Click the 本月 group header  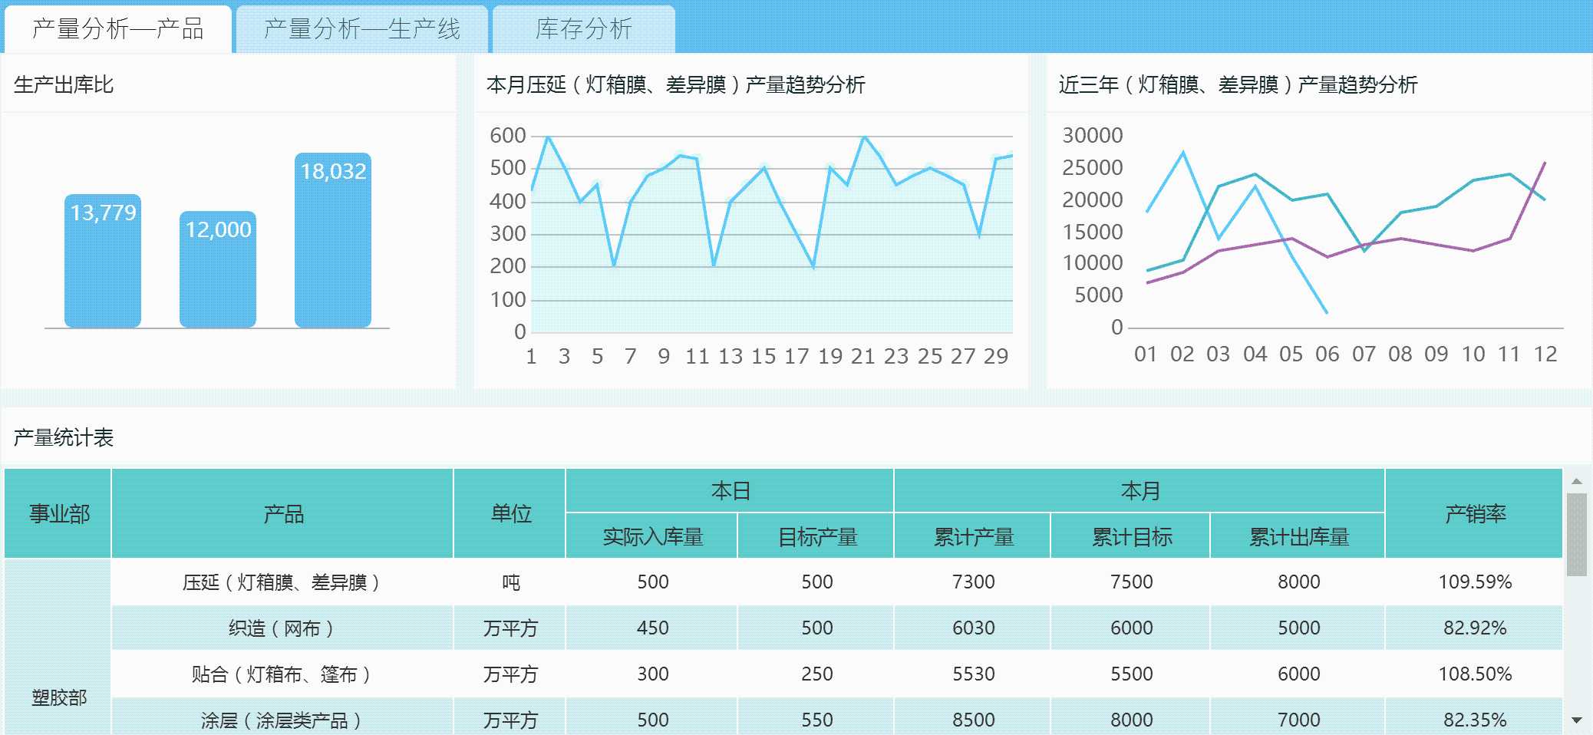[1140, 490]
